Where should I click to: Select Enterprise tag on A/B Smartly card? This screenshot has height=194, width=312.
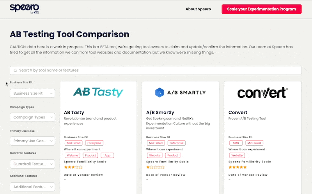(177, 143)
